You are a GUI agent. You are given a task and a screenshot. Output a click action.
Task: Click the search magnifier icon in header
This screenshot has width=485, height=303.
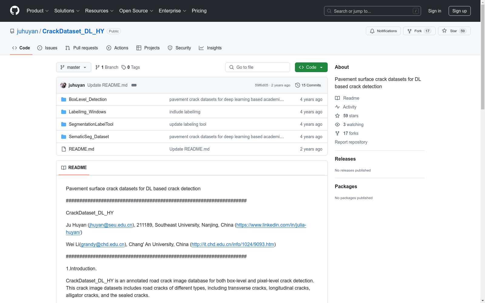[329, 11]
